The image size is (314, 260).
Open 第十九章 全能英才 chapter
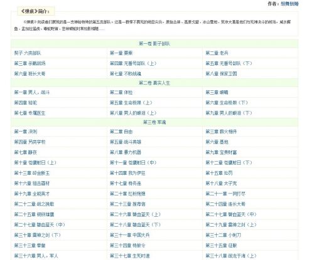(x=32, y=194)
